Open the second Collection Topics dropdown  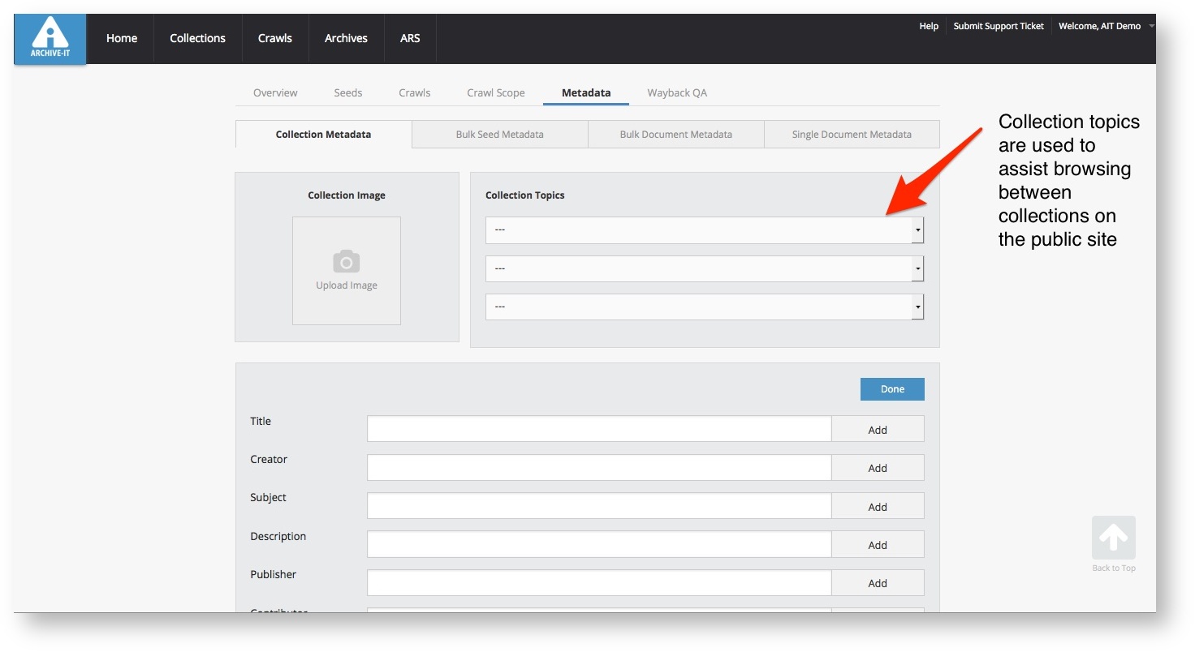(704, 268)
